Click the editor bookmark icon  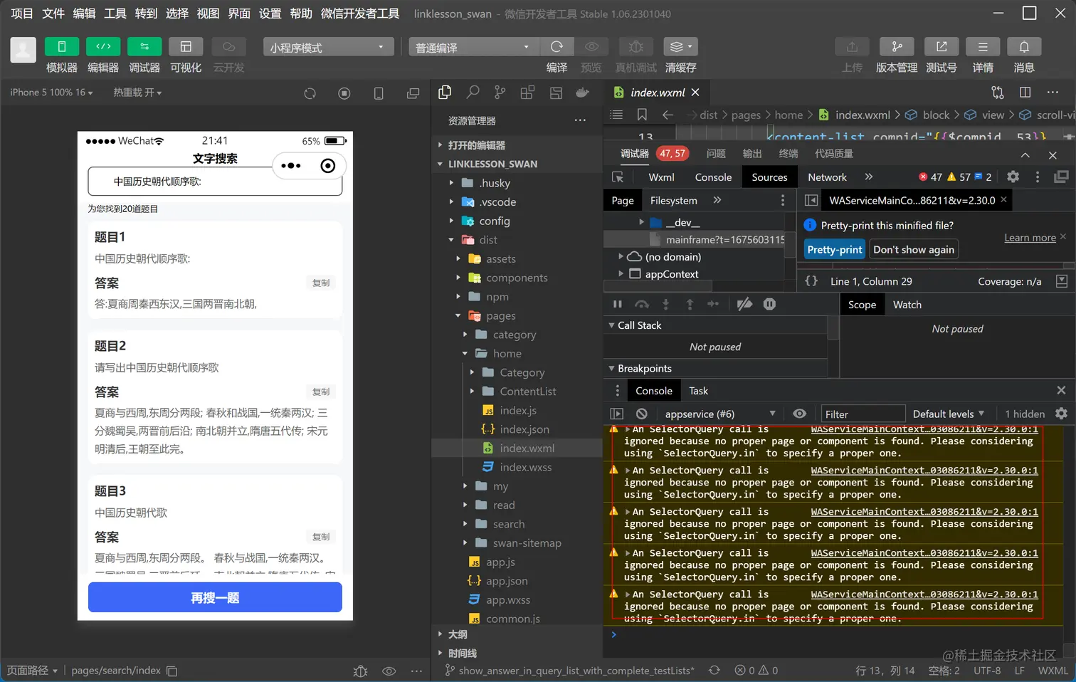coord(642,115)
